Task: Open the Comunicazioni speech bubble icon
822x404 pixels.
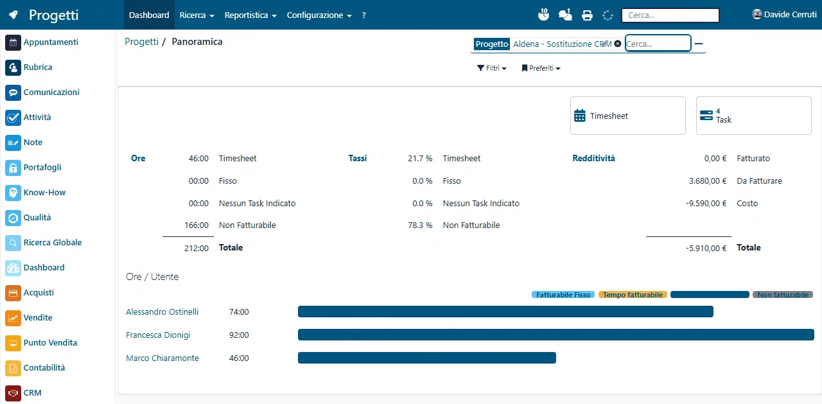Action: tap(13, 92)
